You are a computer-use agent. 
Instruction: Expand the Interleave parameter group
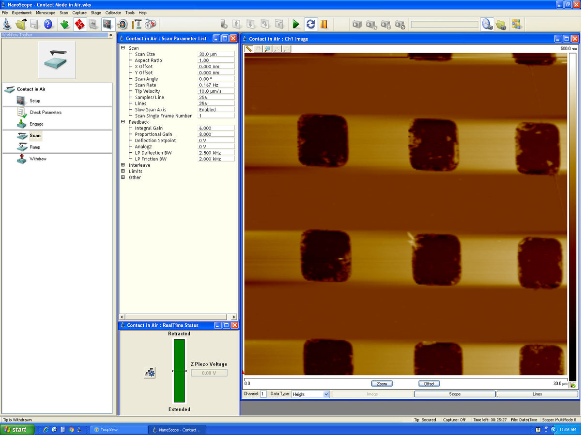click(x=123, y=165)
